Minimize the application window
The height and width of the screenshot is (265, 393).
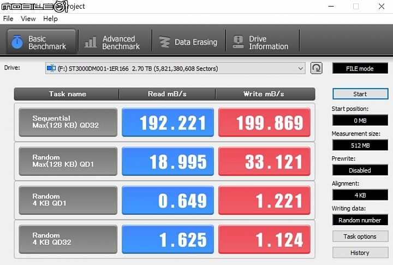331,6
